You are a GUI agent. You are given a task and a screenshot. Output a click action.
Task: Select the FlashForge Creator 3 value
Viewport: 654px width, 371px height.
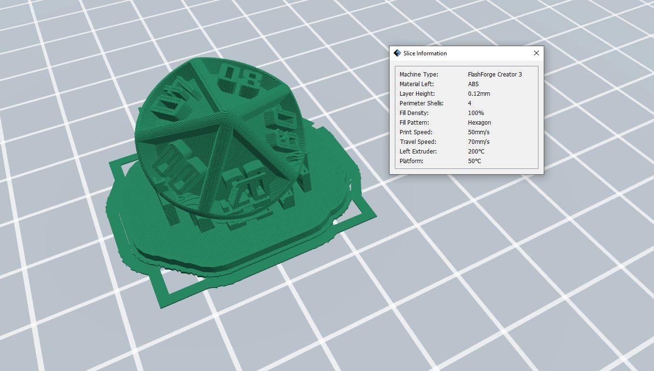(x=495, y=75)
